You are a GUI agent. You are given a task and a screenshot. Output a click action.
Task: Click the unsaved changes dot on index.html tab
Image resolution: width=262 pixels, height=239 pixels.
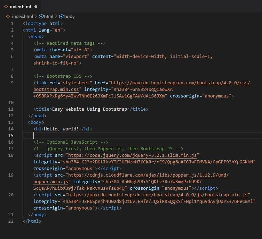[36, 7]
